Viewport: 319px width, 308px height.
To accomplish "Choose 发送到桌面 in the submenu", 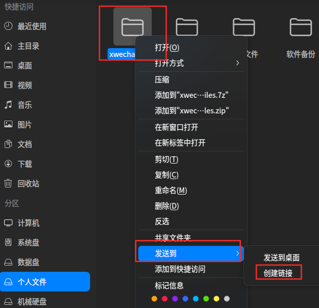I will [x=281, y=258].
